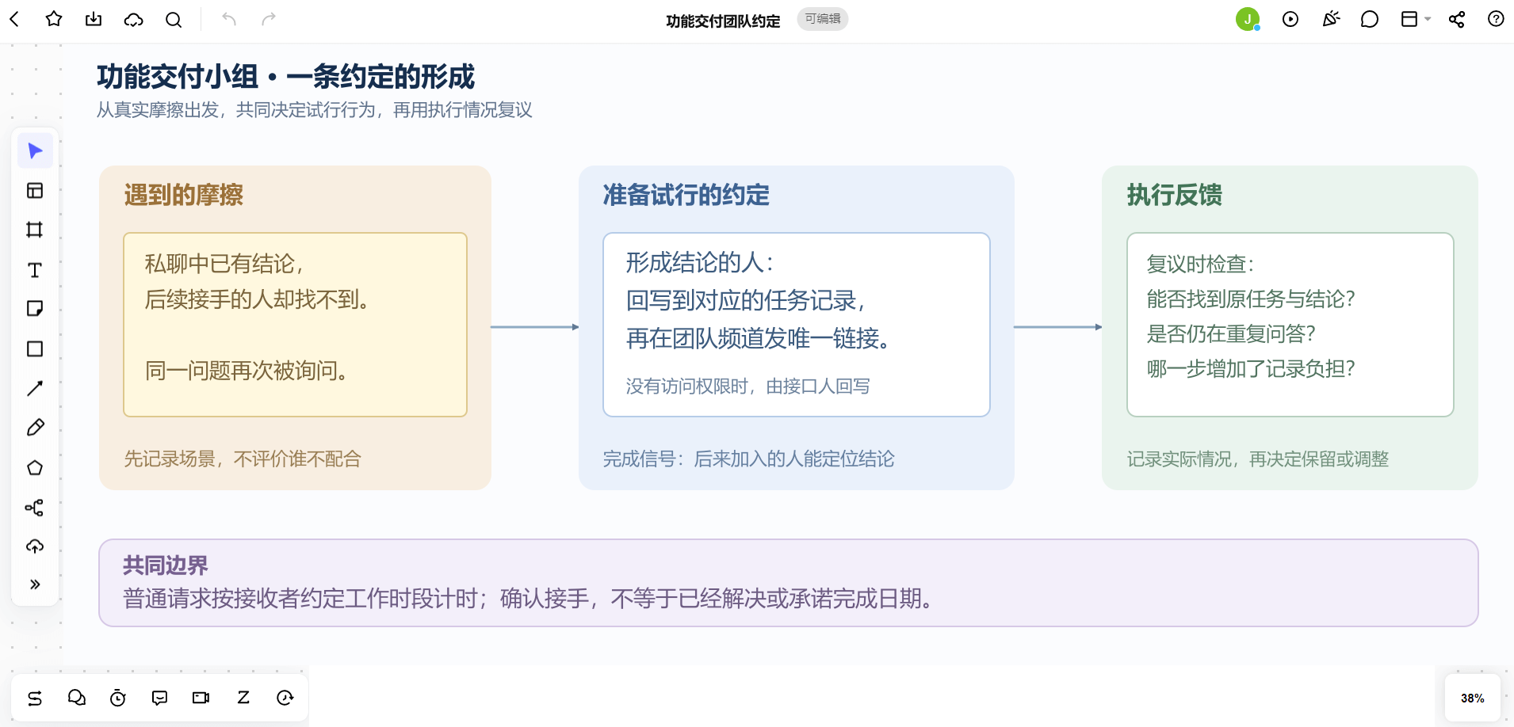1514x727 pixels.
Task: Select the frame tool
Action: tap(35, 230)
